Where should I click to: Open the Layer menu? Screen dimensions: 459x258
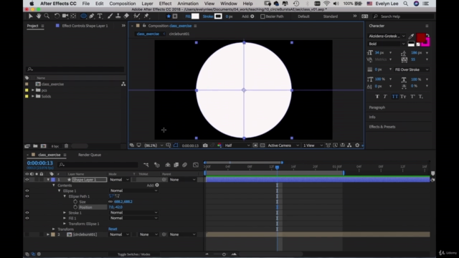[147, 4]
